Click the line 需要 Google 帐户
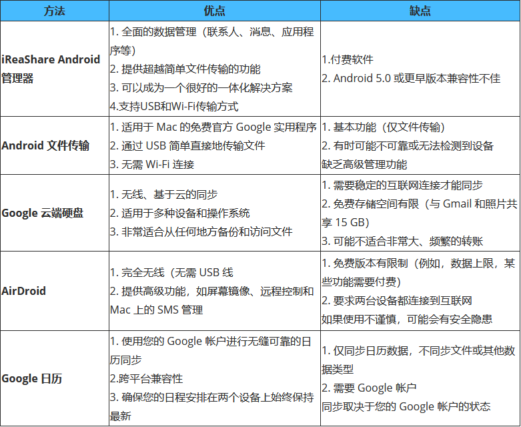This screenshot has height=427, width=521. (x=369, y=388)
